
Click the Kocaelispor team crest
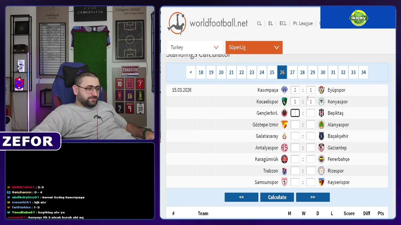(x=284, y=102)
